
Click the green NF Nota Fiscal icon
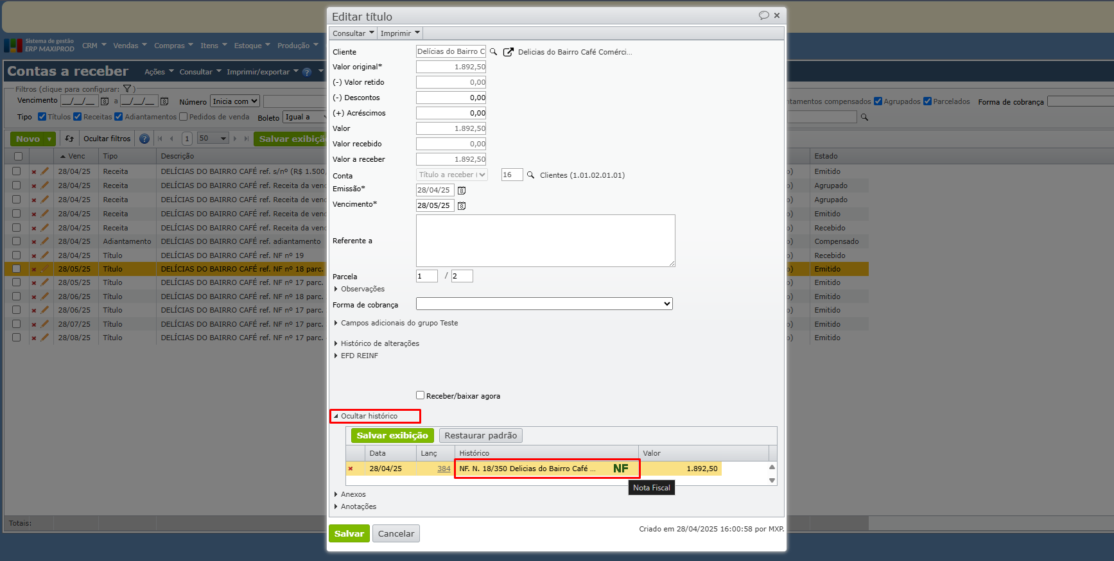tap(620, 469)
